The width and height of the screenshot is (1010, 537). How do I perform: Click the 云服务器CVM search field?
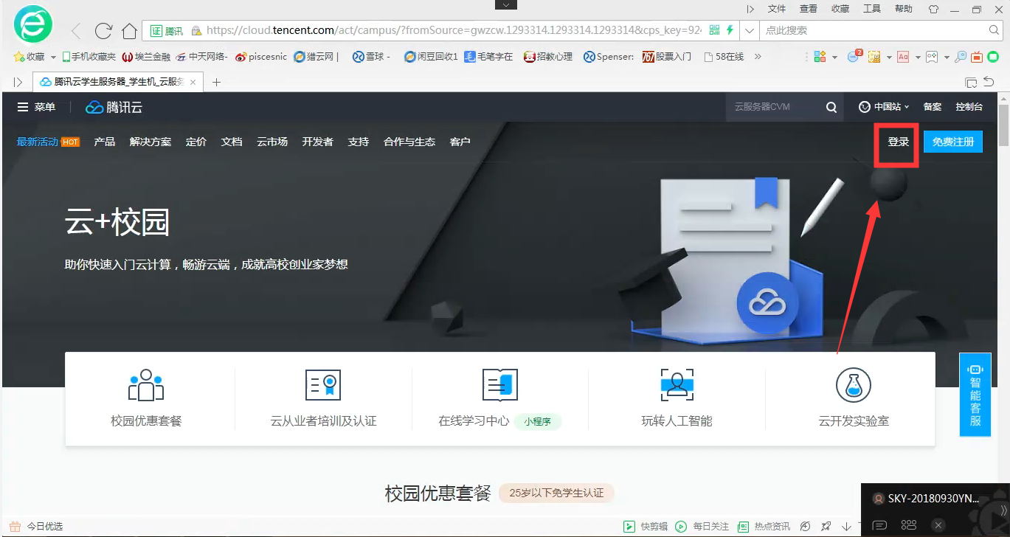click(773, 107)
